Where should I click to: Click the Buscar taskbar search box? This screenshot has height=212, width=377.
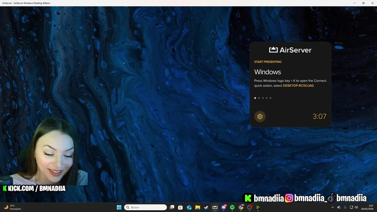coord(145,207)
